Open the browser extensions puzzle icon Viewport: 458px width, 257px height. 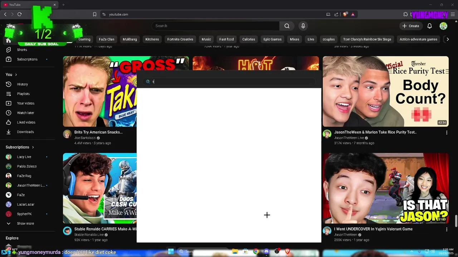pyautogui.click(x=405, y=14)
